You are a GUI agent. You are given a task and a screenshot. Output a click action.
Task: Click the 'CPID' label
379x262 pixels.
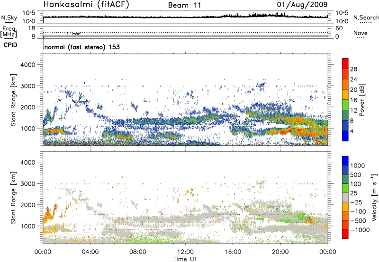click(10, 45)
